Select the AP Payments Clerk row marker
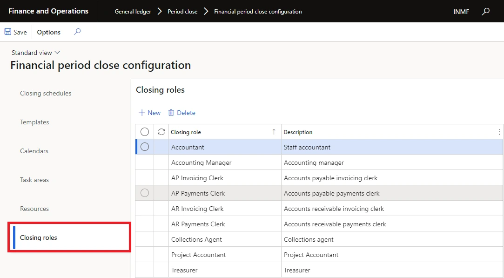 145,193
